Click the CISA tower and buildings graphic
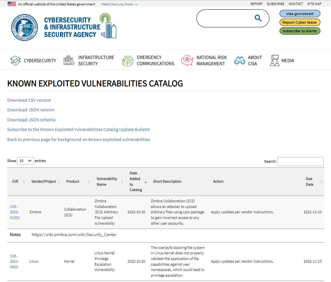The height and width of the screenshot is (282, 331). [x=108, y=26]
